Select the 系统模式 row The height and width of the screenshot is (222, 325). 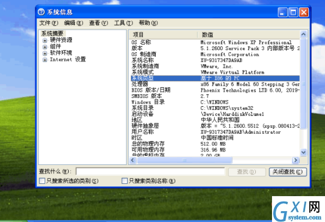click(215, 72)
